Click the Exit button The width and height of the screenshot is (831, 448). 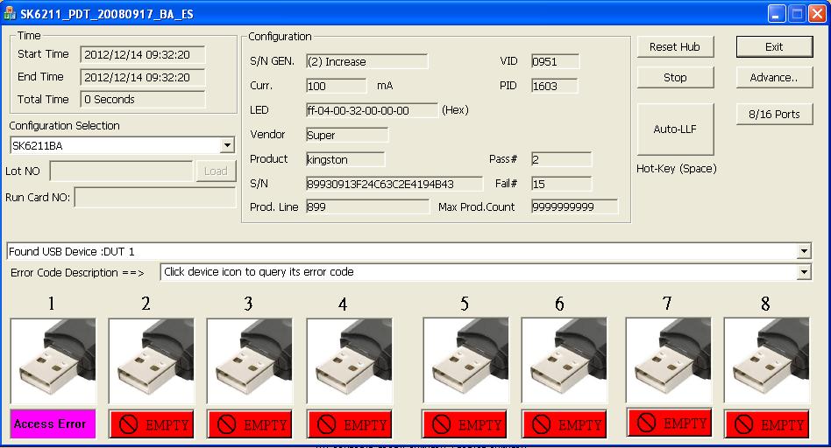point(774,47)
